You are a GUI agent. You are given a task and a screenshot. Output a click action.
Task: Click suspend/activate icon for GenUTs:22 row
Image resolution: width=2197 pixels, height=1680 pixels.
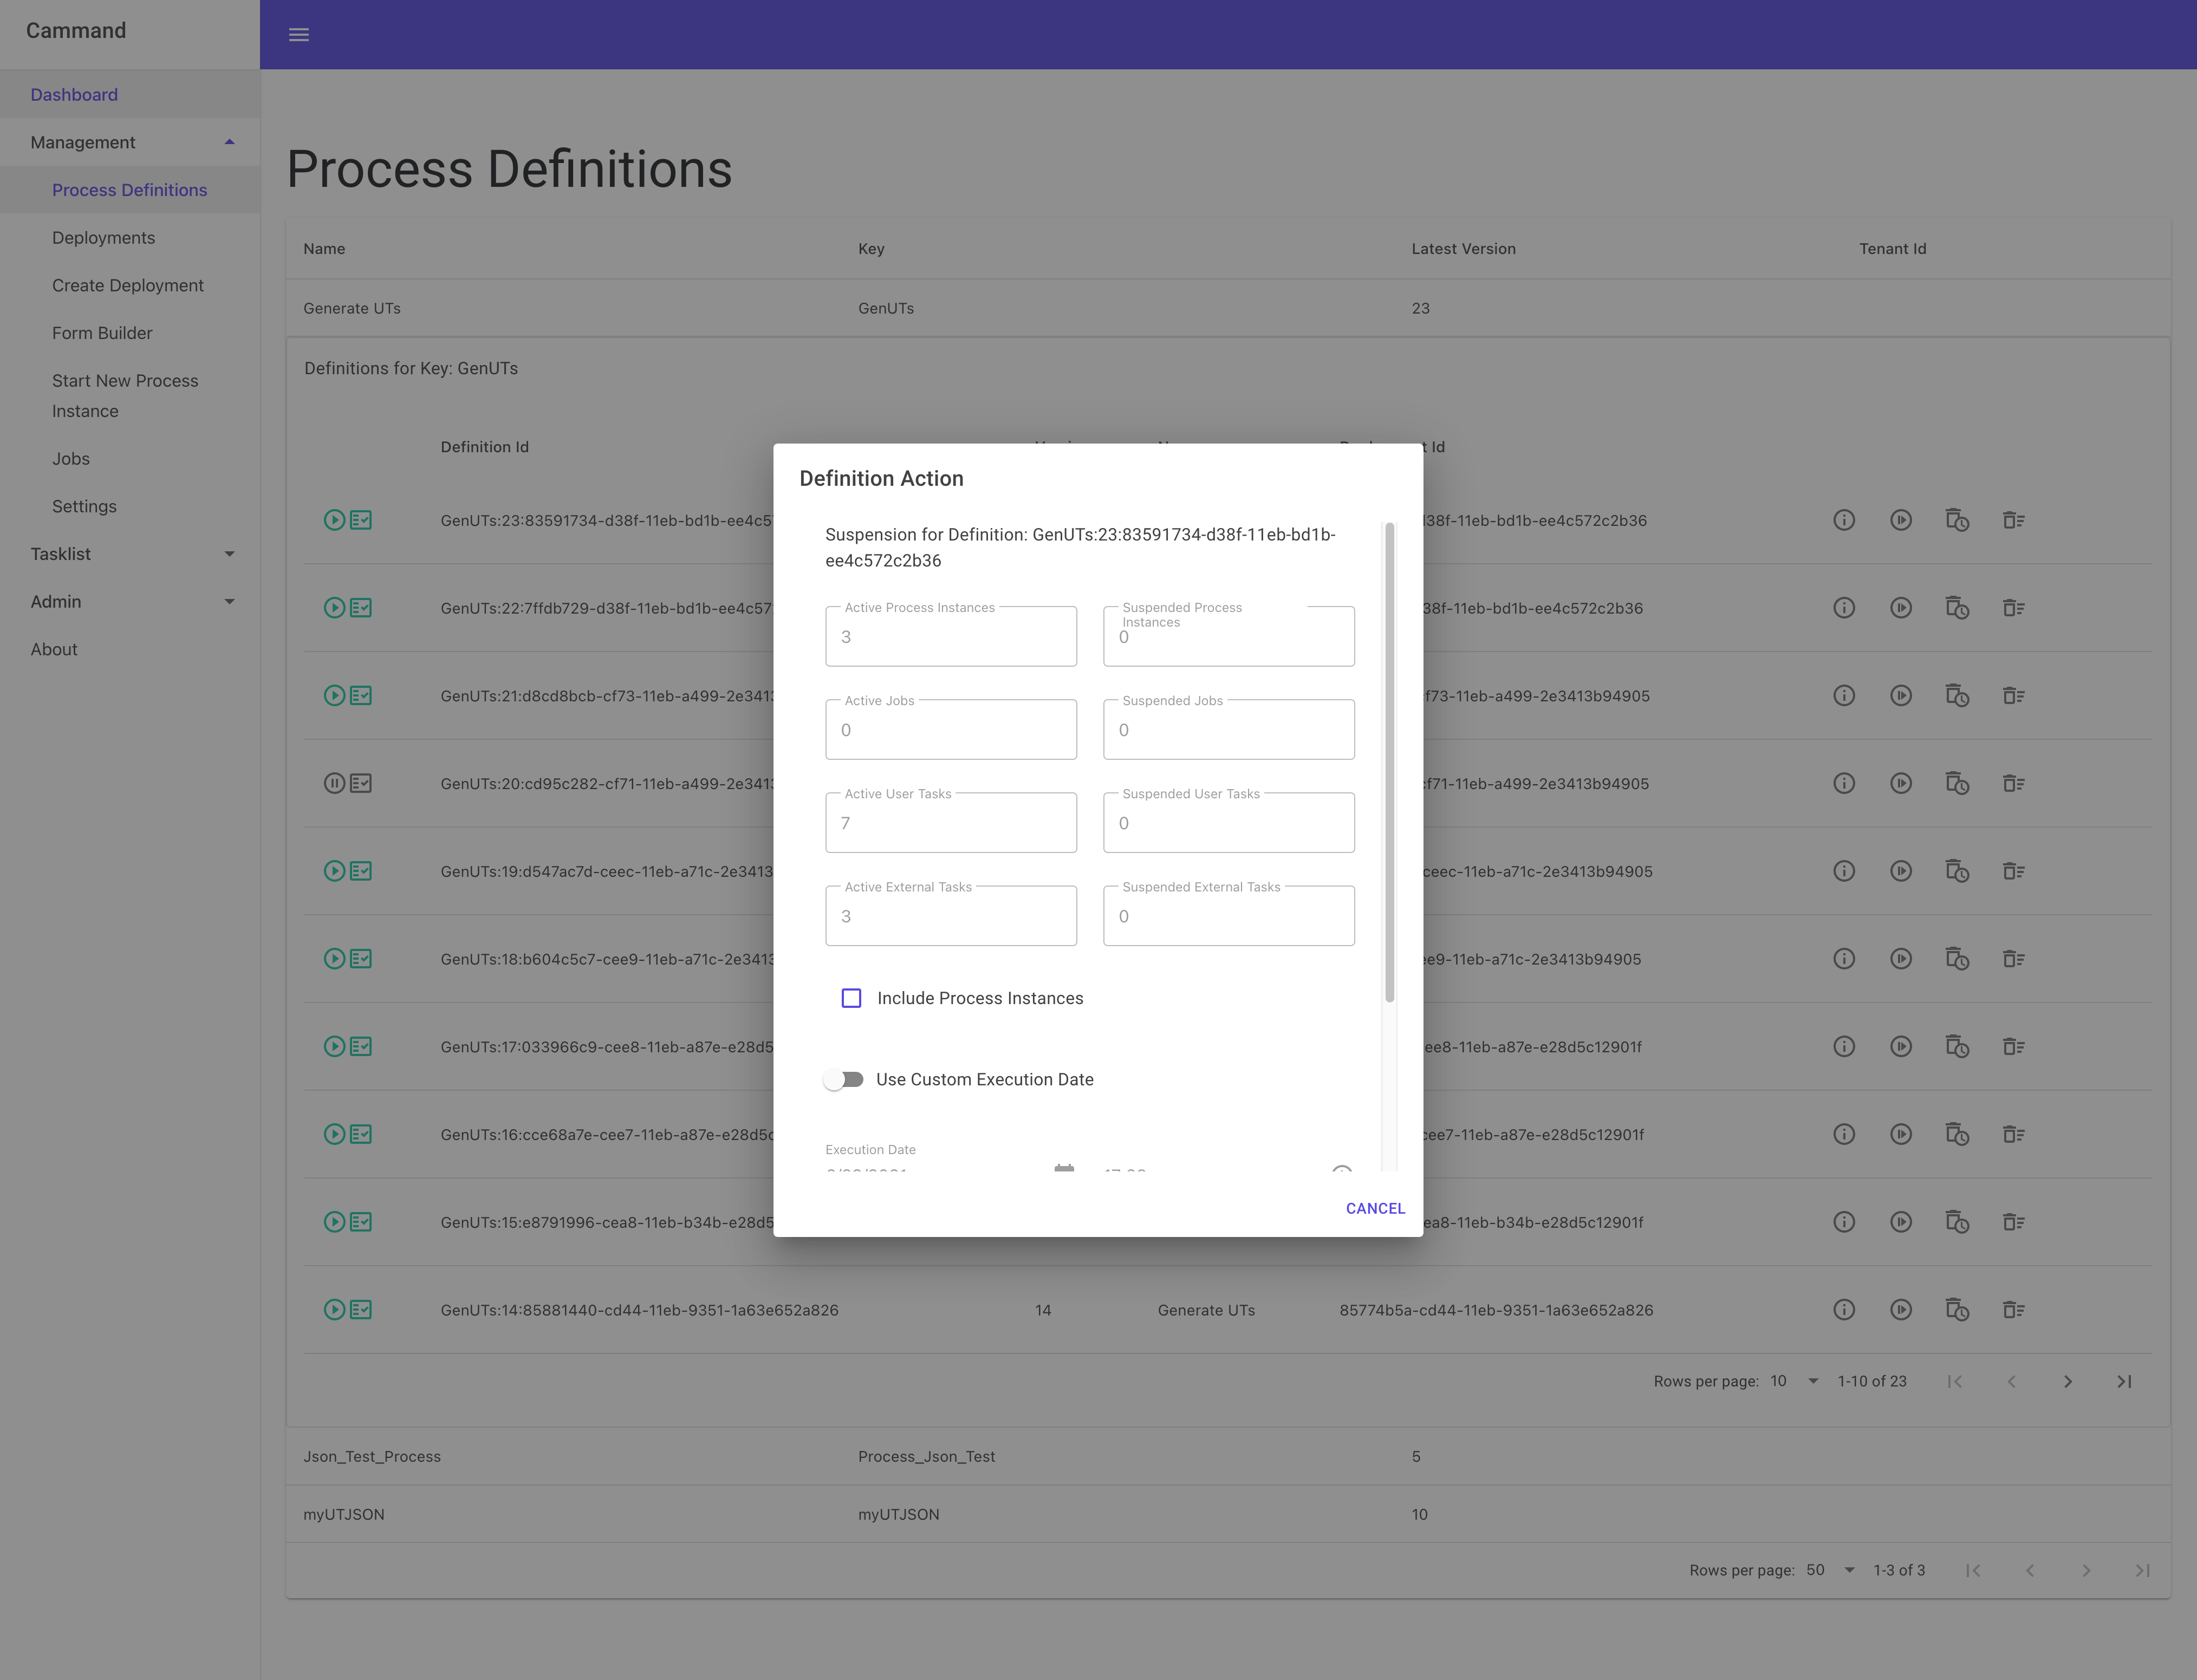pos(1900,608)
